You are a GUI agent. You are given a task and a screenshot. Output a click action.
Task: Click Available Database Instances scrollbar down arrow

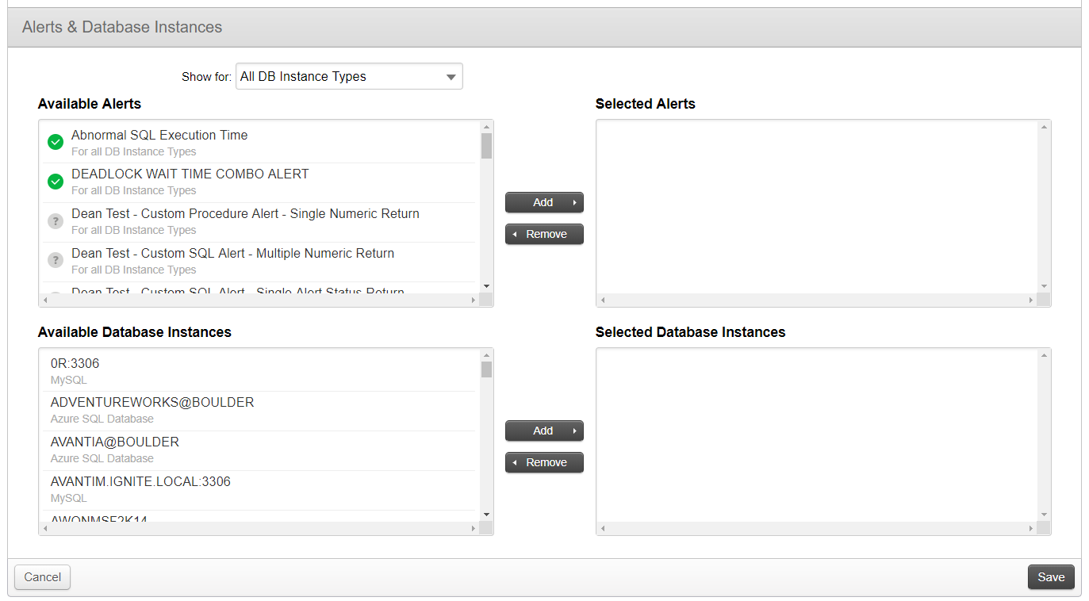click(x=486, y=515)
